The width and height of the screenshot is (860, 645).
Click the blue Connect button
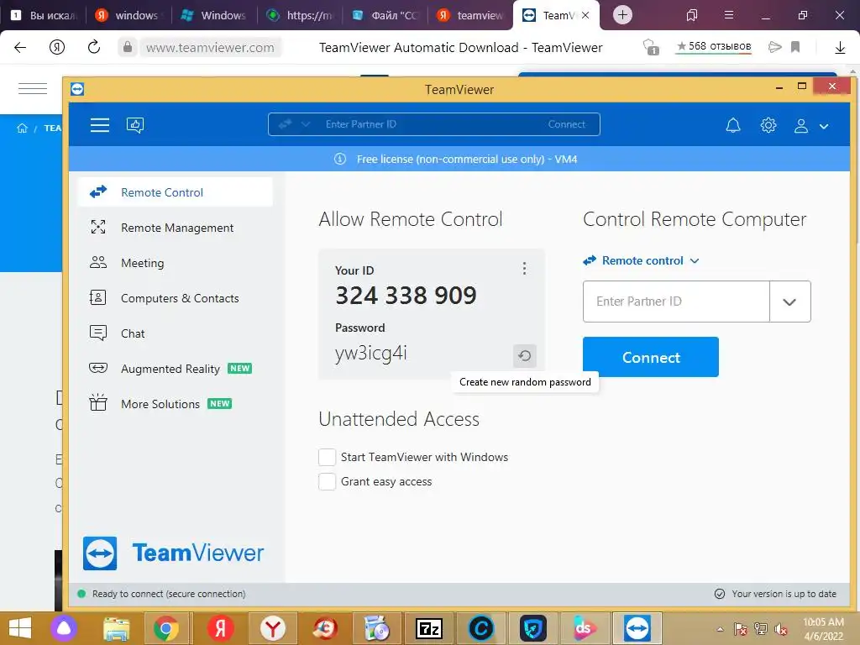tap(651, 357)
